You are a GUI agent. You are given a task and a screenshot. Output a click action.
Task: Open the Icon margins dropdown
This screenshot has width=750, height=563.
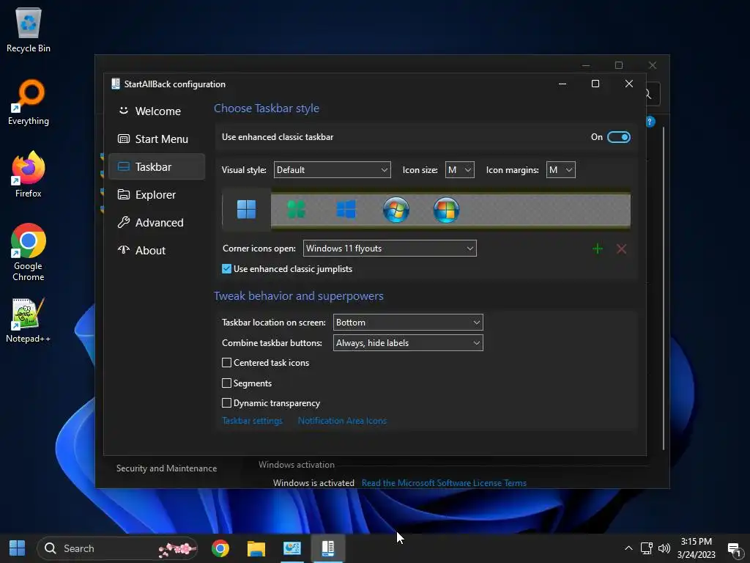560,169
